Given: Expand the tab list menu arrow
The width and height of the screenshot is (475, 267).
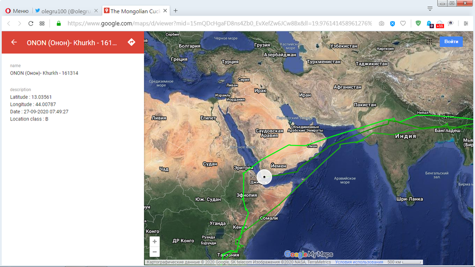Looking at the screenshot, I should pyautogui.click(x=430, y=8).
